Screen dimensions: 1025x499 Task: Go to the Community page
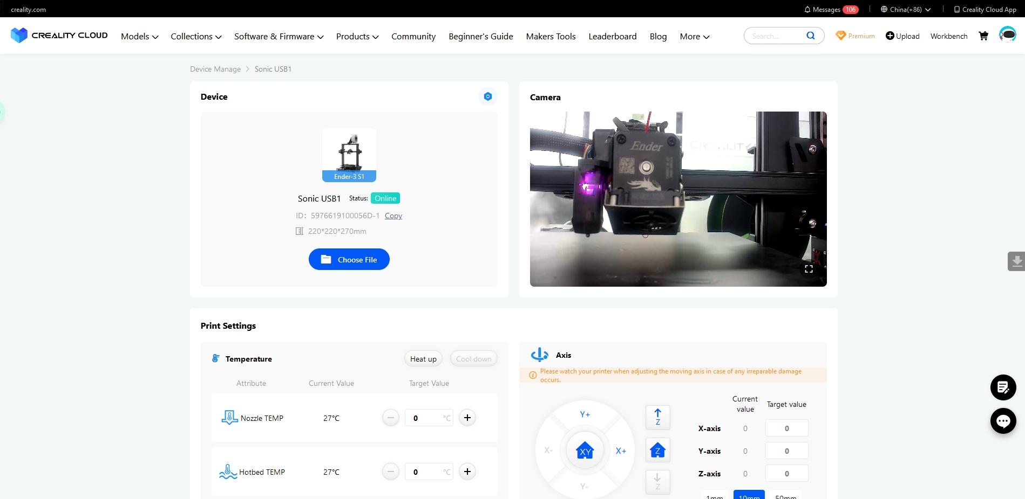pos(413,36)
